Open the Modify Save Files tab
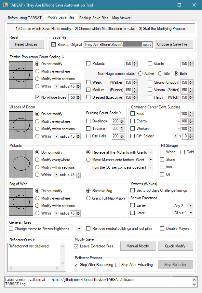The image size is (202, 293). [61, 17]
